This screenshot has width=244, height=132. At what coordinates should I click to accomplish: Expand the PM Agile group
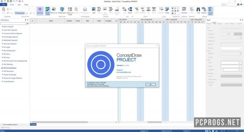(2, 47)
